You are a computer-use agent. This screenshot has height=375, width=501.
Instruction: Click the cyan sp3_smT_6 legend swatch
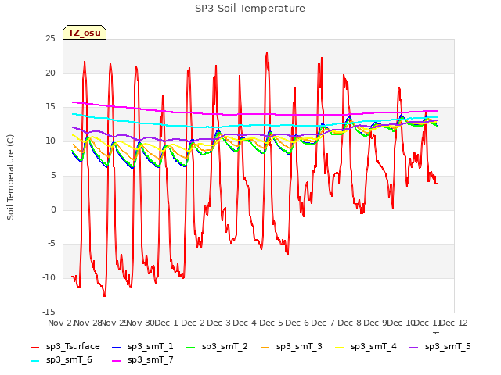pyautogui.click(x=34, y=361)
